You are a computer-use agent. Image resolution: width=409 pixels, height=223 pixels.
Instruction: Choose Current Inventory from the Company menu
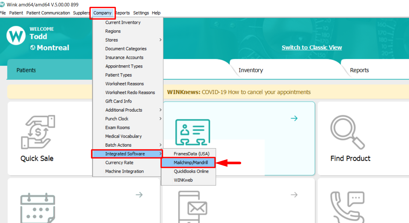(123, 22)
